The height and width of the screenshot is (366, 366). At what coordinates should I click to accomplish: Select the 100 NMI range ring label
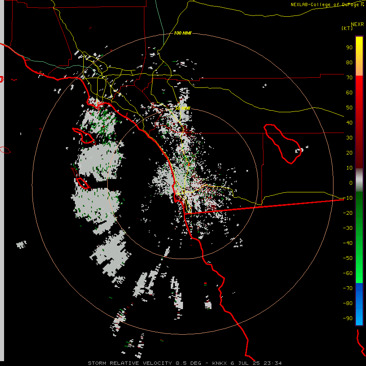point(183,33)
